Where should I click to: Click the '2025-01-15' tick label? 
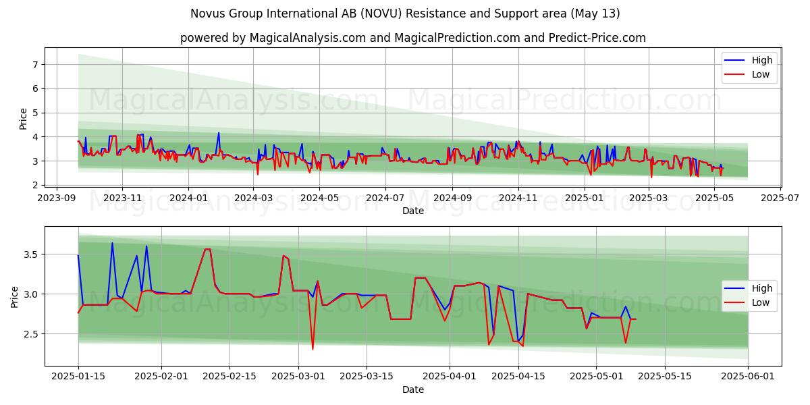[x=78, y=377]
